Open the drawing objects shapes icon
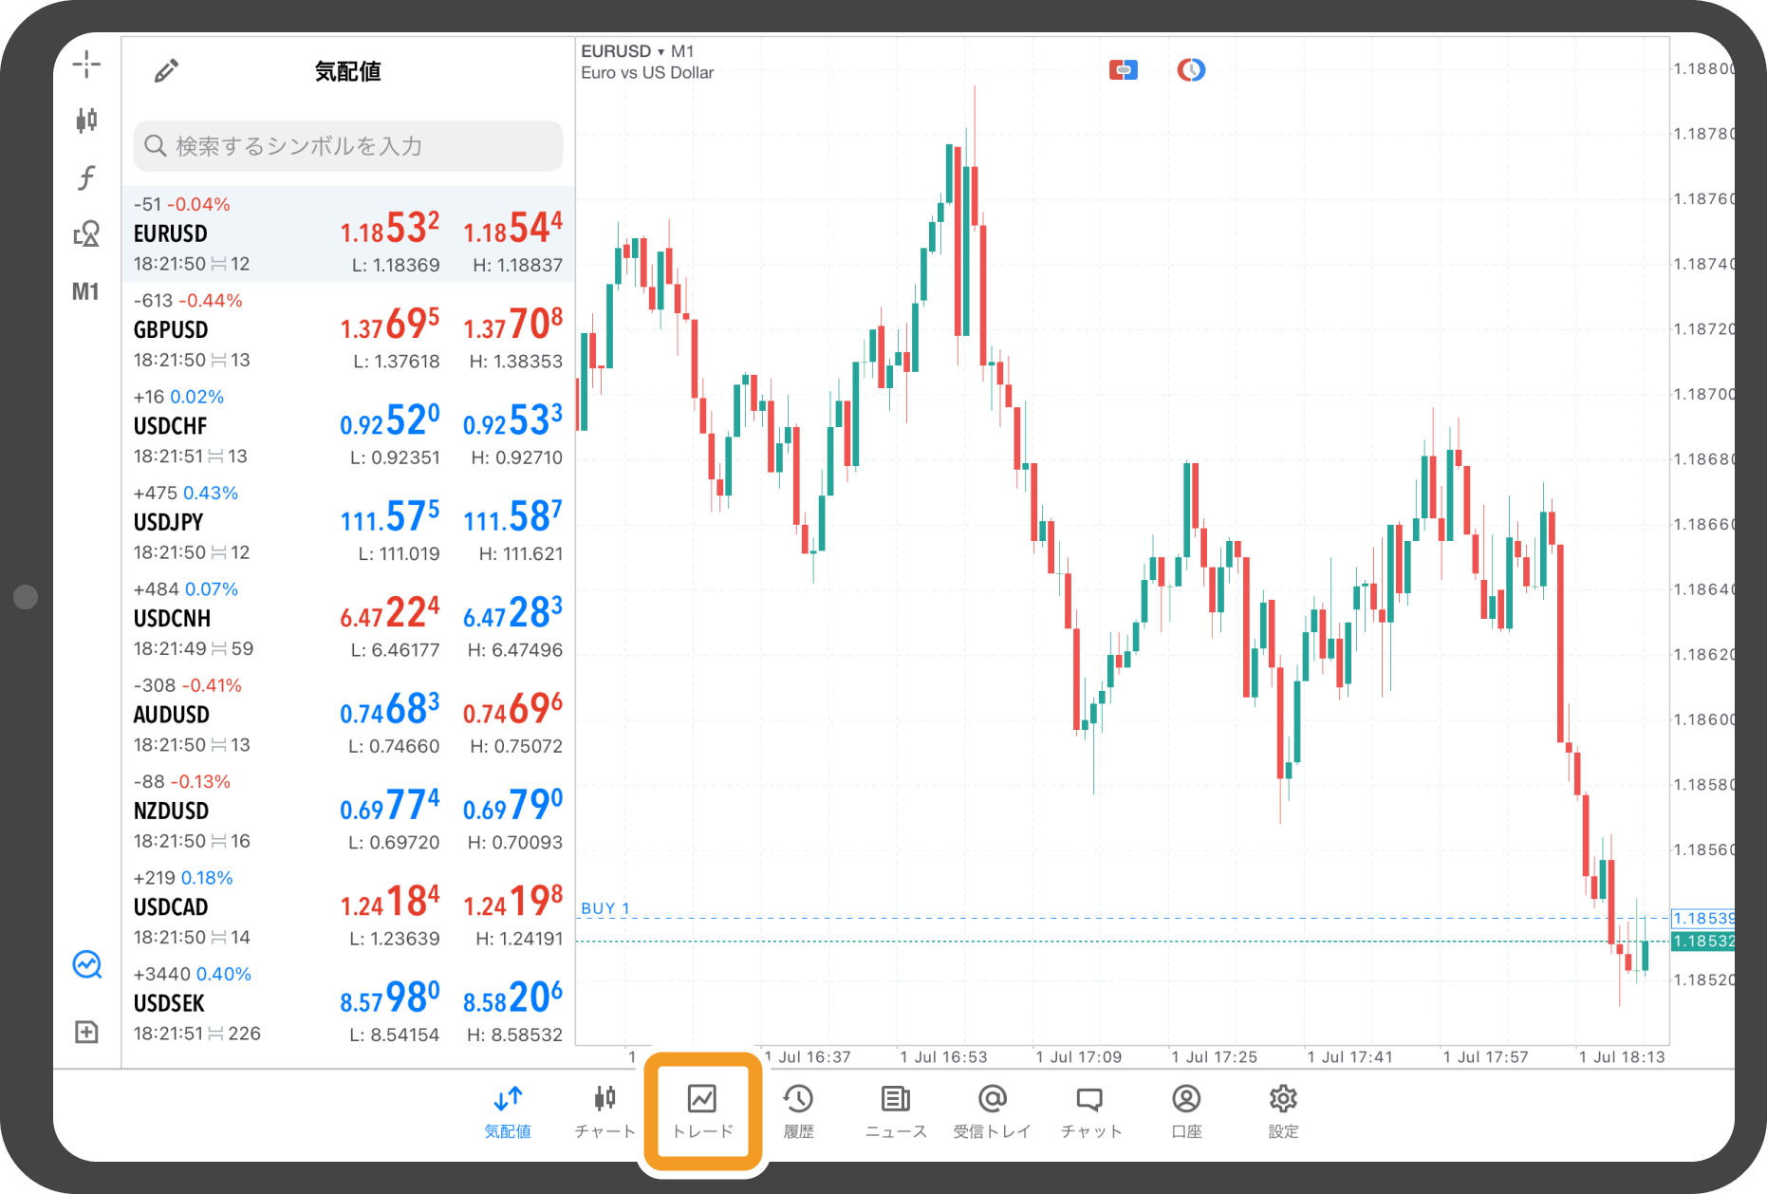 [86, 233]
